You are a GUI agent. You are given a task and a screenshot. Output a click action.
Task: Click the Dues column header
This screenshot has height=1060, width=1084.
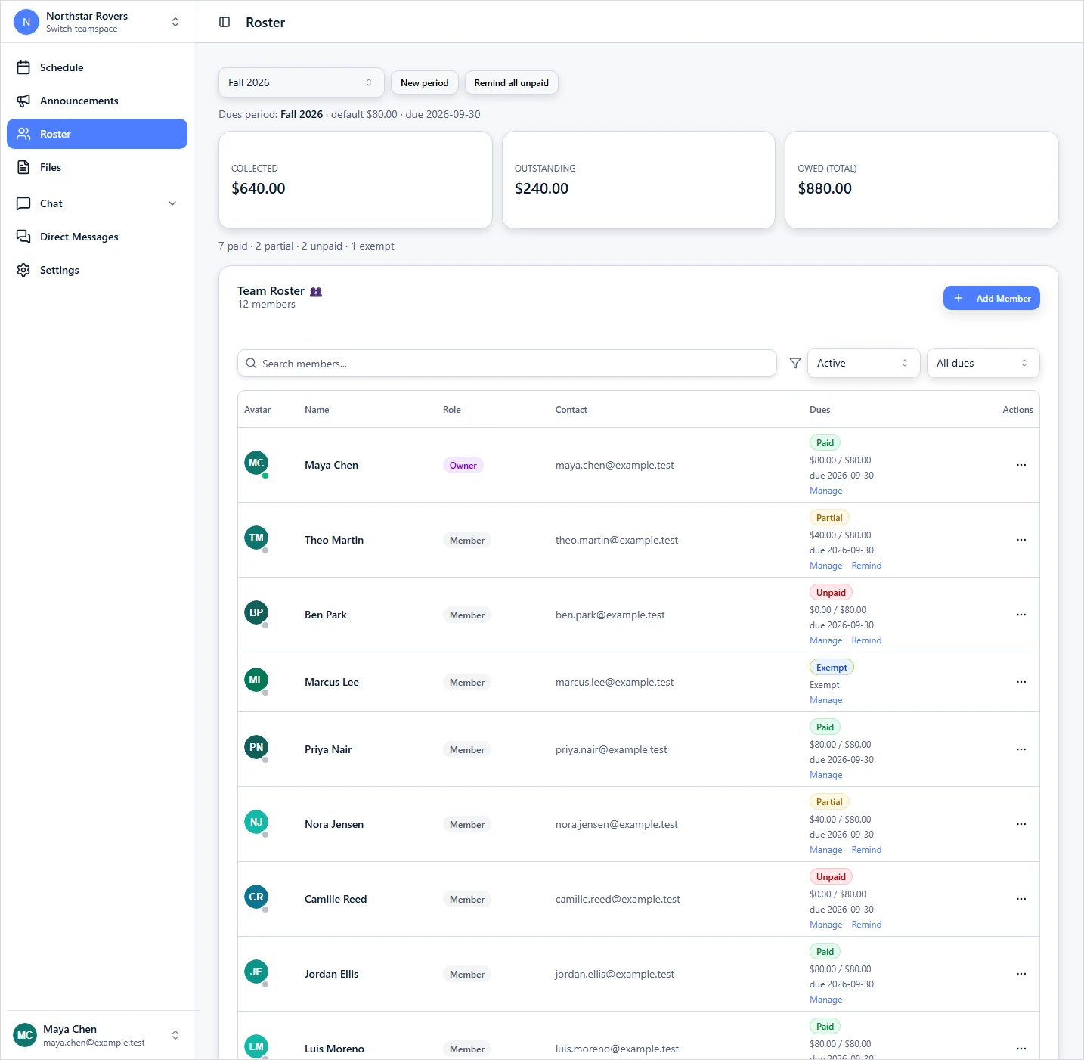click(819, 410)
